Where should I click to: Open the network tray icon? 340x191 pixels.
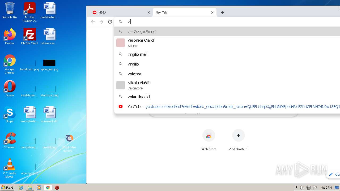[x=308, y=188]
